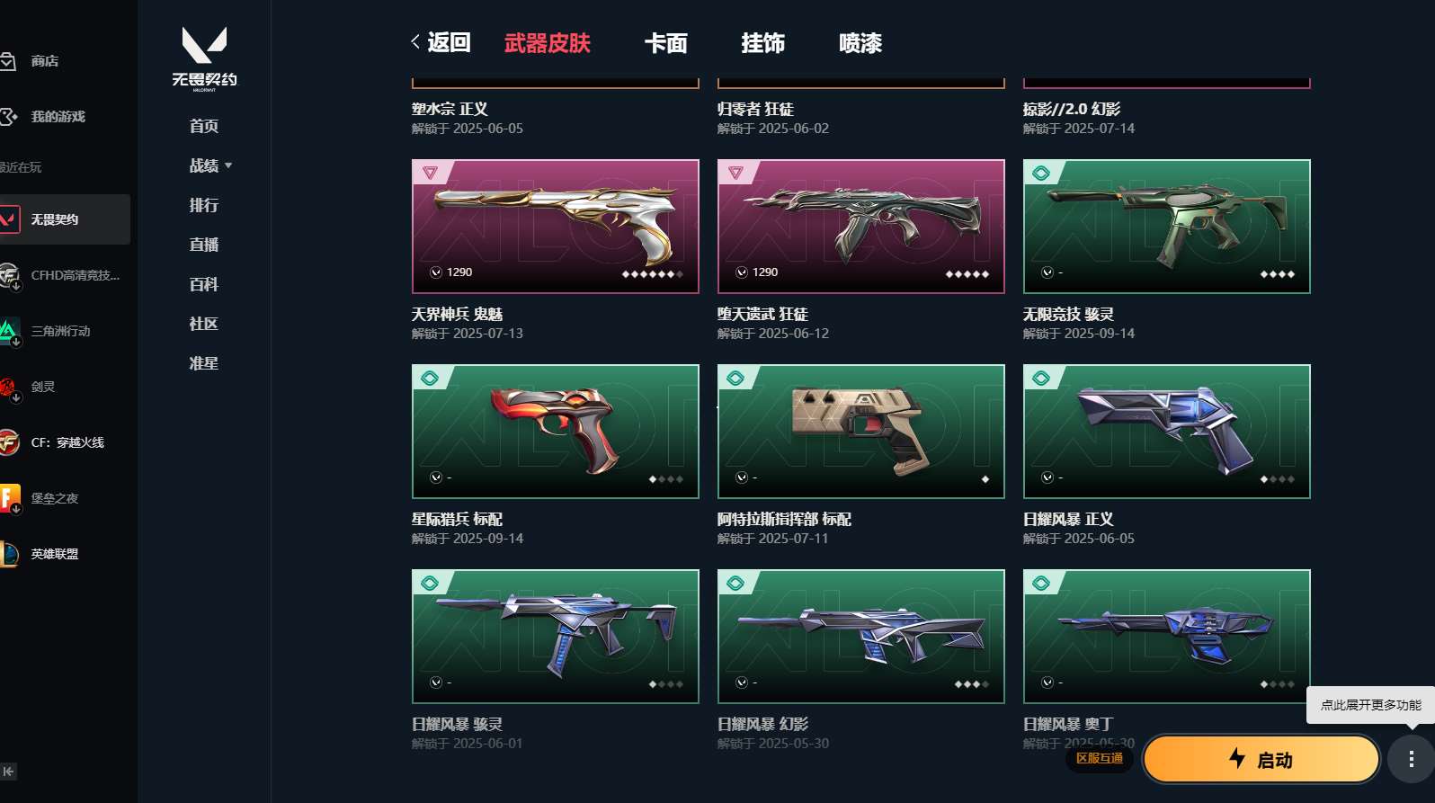
Task: Expand the 战绩 dropdown menu
Action: pos(211,165)
